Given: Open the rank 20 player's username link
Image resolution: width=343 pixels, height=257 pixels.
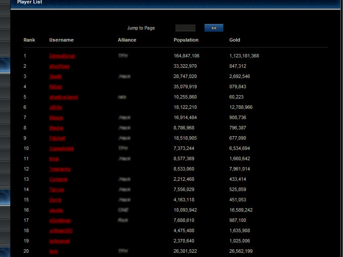Looking at the screenshot, I should click(54, 251).
